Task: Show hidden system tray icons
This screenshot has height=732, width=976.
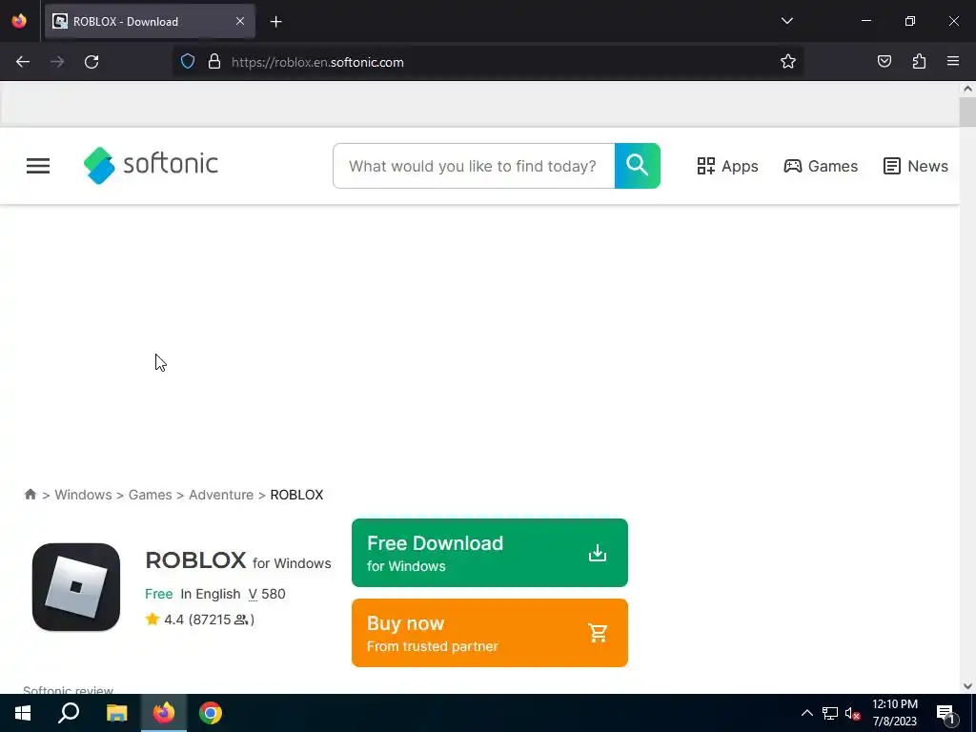Action: (x=806, y=713)
